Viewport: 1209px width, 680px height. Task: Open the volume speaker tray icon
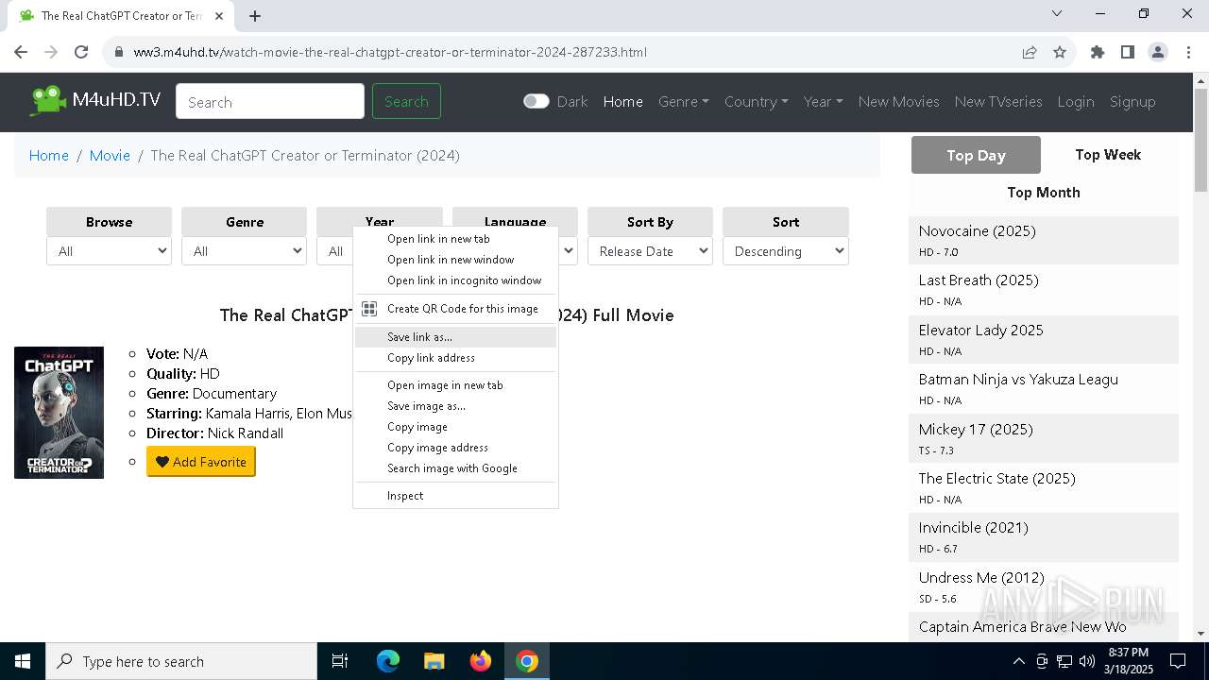pyautogui.click(x=1086, y=661)
